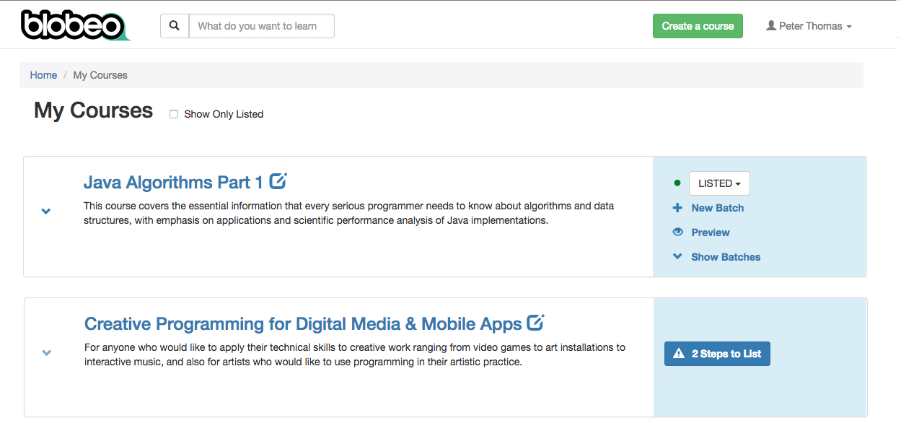This screenshot has height=444, width=901.
Task: Expand the Creative Programming course chevron
Action: tap(47, 353)
